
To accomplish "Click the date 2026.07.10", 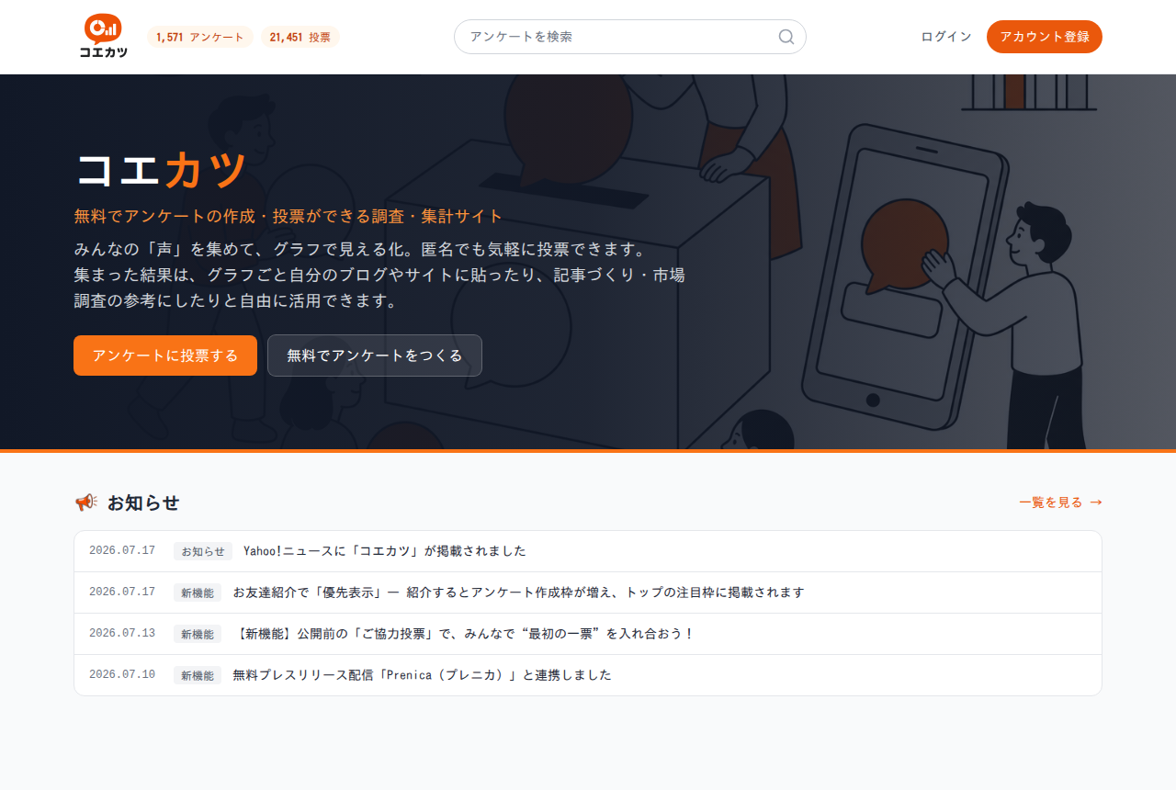I will coord(122,674).
